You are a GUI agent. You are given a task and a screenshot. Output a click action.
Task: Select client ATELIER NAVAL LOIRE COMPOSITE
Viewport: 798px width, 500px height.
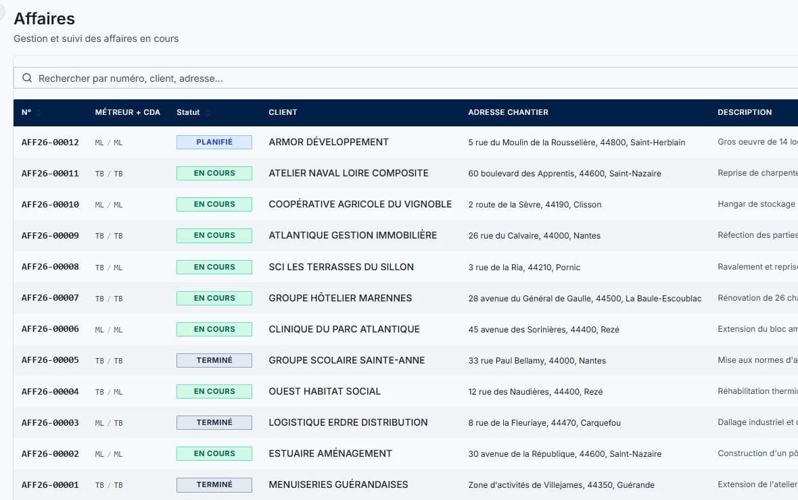pos(348,173)
